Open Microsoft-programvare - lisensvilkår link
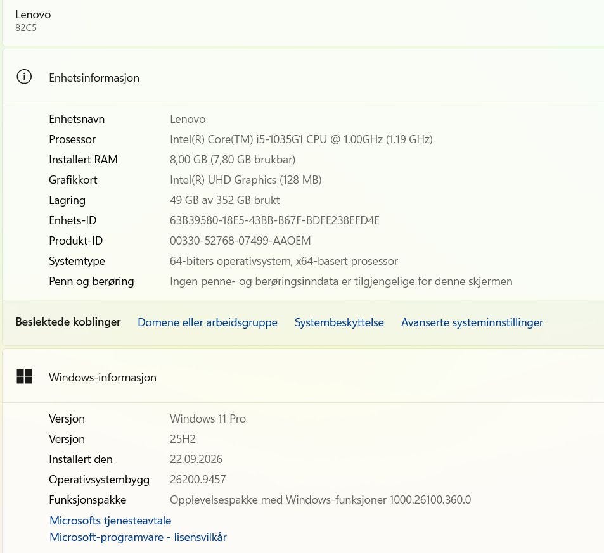 point(138,537)
